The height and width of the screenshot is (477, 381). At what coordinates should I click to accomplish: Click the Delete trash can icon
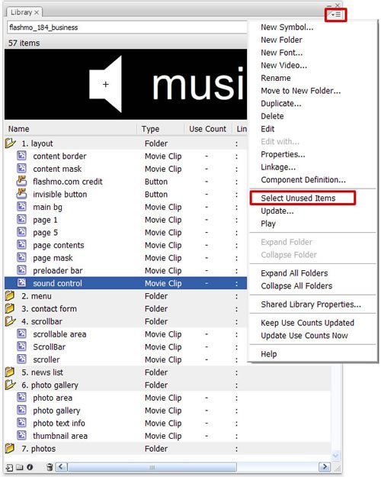click(x=50, y=467)
